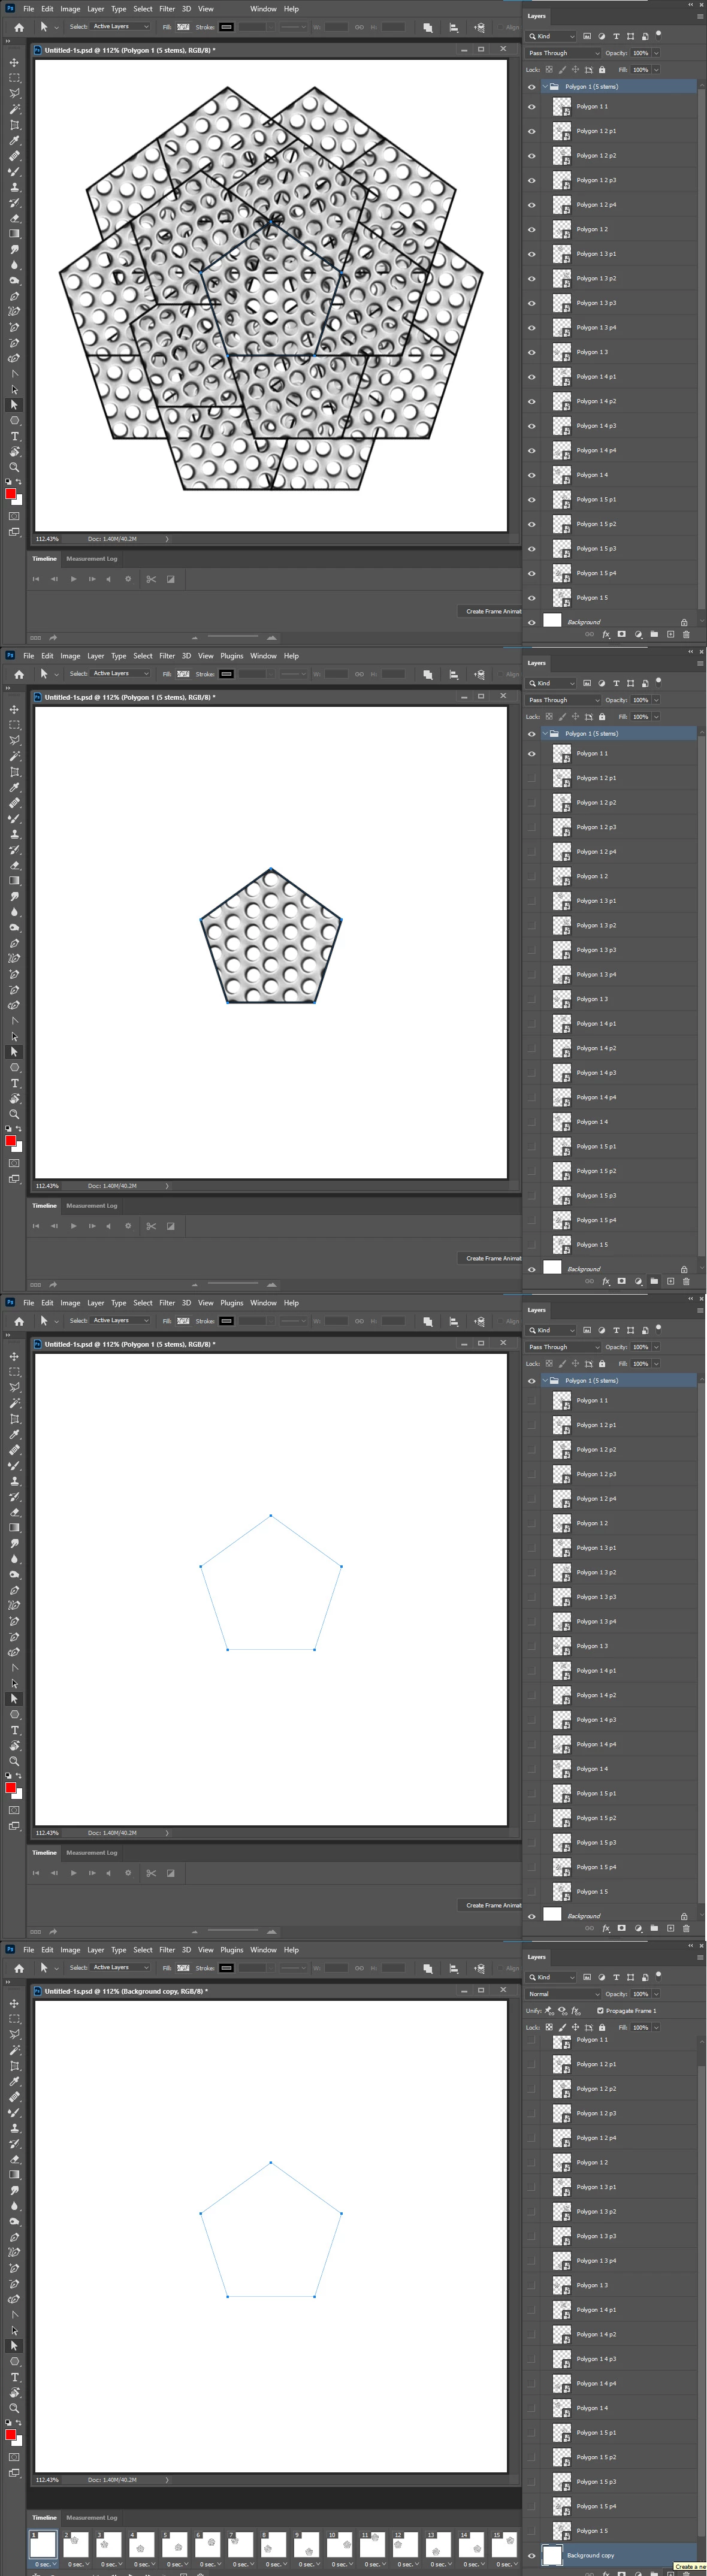The image size is (707, 2576).
Task: Open the Normal blend mode dropdown in bottom window
Action: coord(563,1994)
